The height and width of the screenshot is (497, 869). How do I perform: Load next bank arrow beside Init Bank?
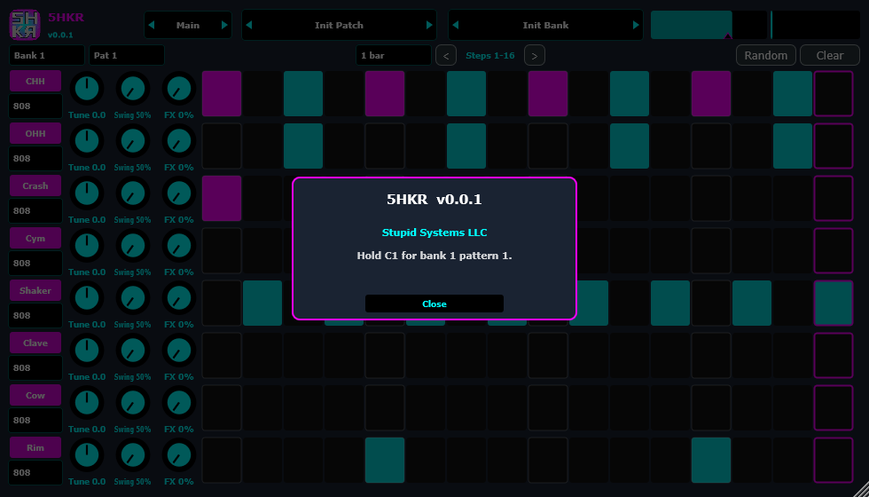(636, 25)
